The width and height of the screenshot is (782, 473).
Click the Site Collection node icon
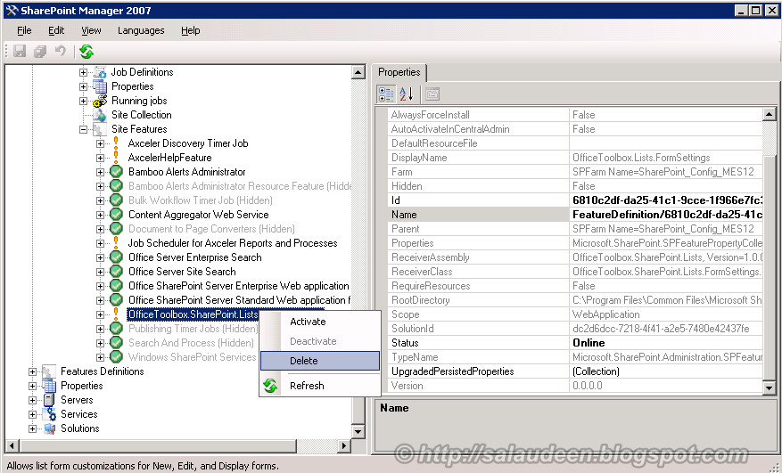100,115
